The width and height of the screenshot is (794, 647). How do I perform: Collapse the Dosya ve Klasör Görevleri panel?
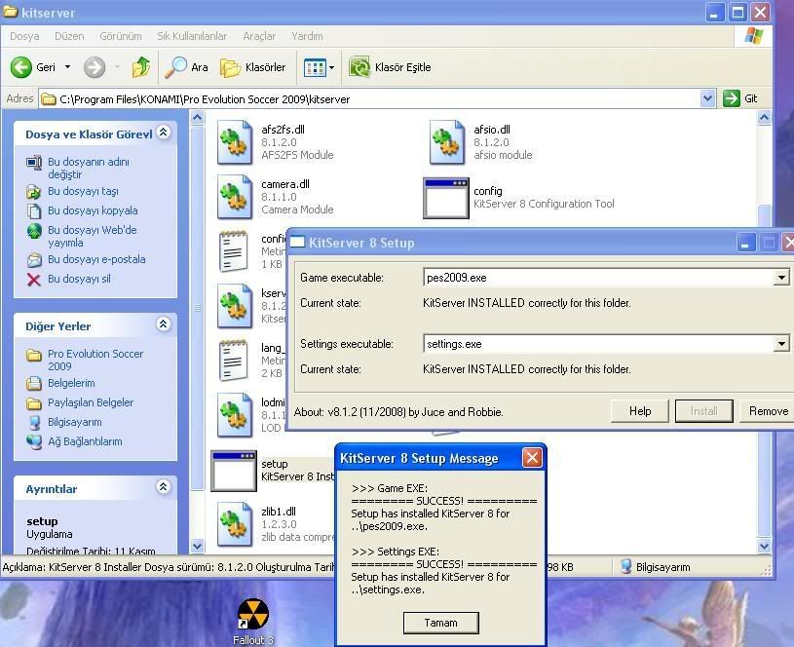coord(164,133)
